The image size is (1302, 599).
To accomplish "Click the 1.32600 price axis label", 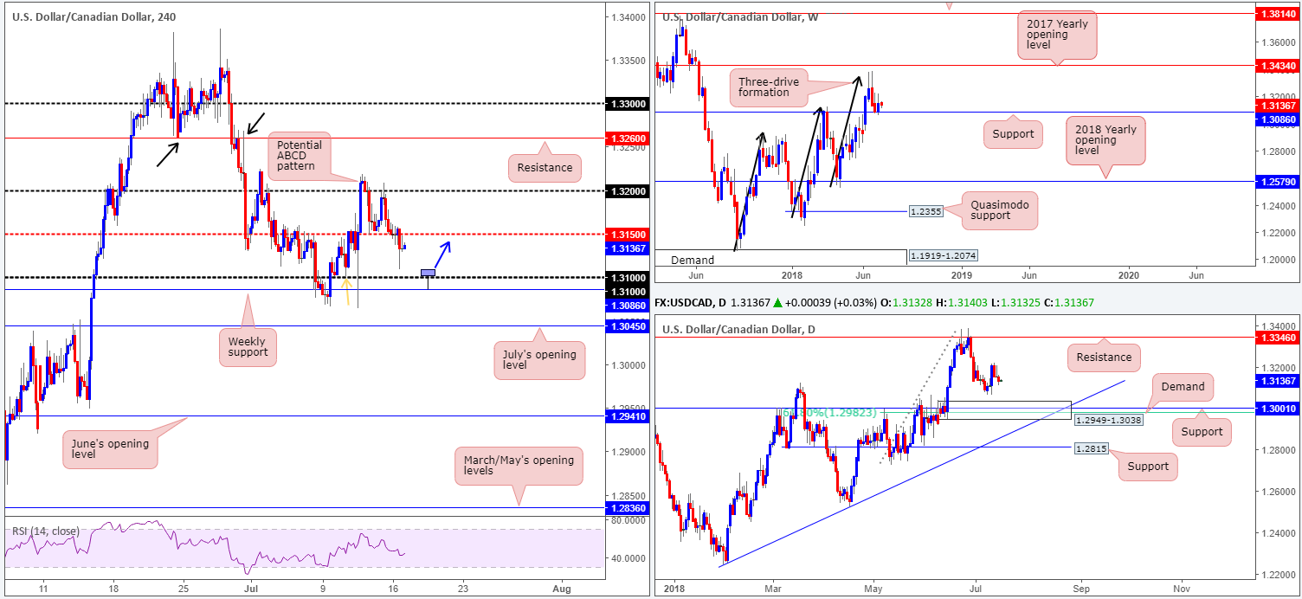I will [x=628, y=138].
